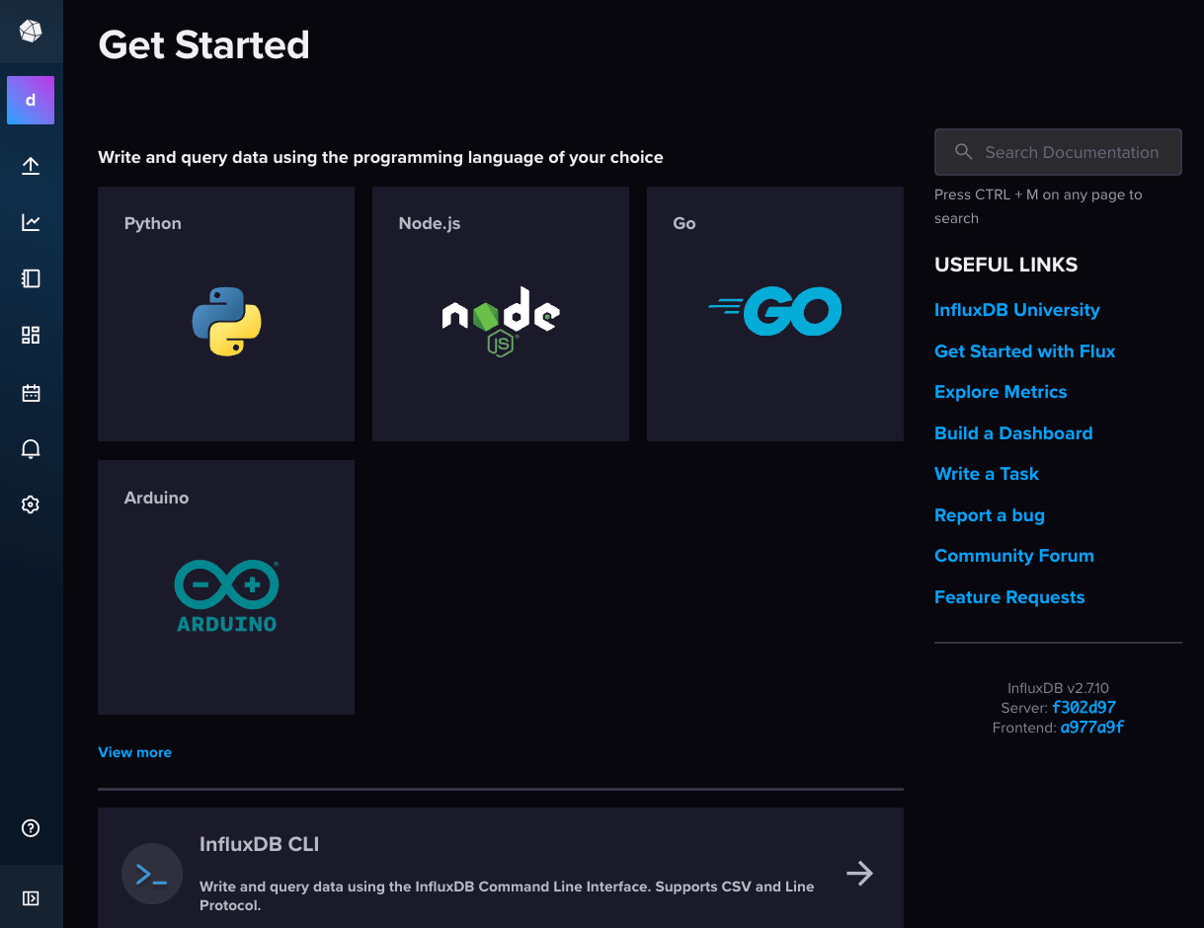Click the InfluxDB logo icon
1204x928 pixels.
31,32
